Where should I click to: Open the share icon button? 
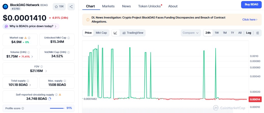71,7
